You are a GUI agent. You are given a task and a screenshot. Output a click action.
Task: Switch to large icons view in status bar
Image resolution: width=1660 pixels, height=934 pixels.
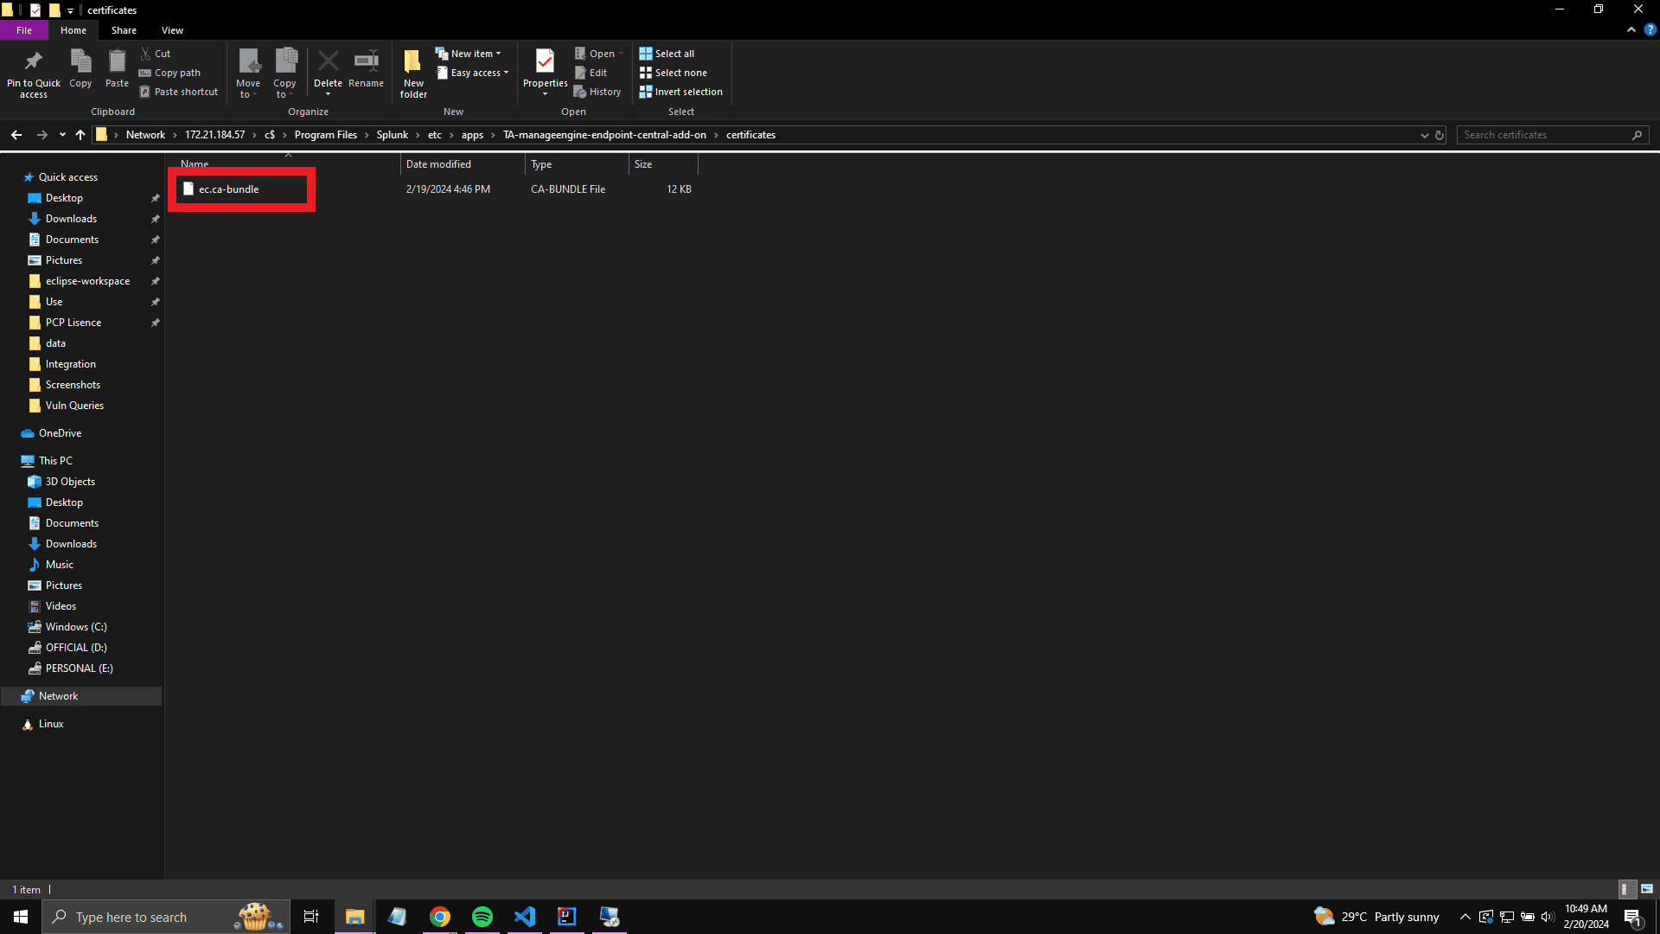coord(1646,889)
